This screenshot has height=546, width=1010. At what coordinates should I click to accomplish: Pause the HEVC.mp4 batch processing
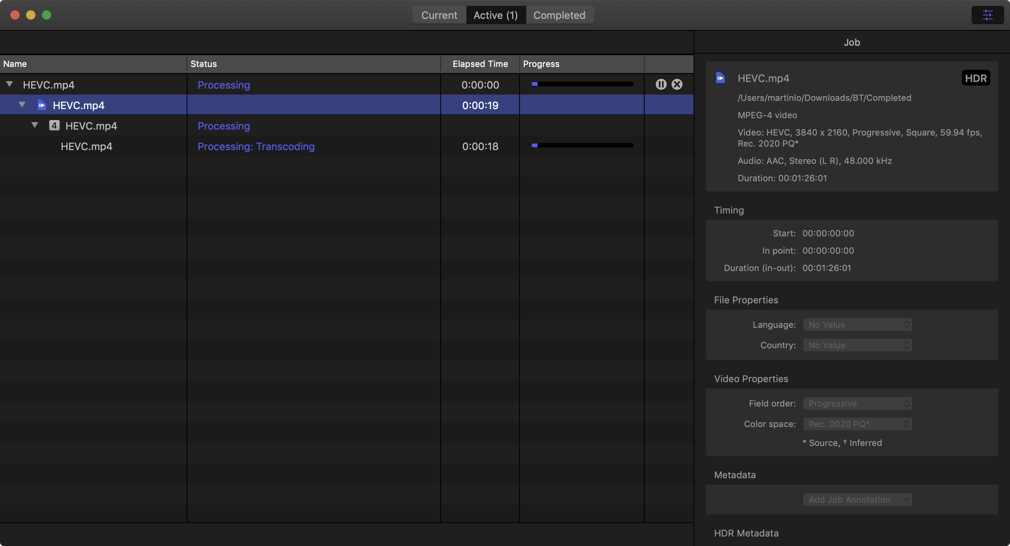661,84
